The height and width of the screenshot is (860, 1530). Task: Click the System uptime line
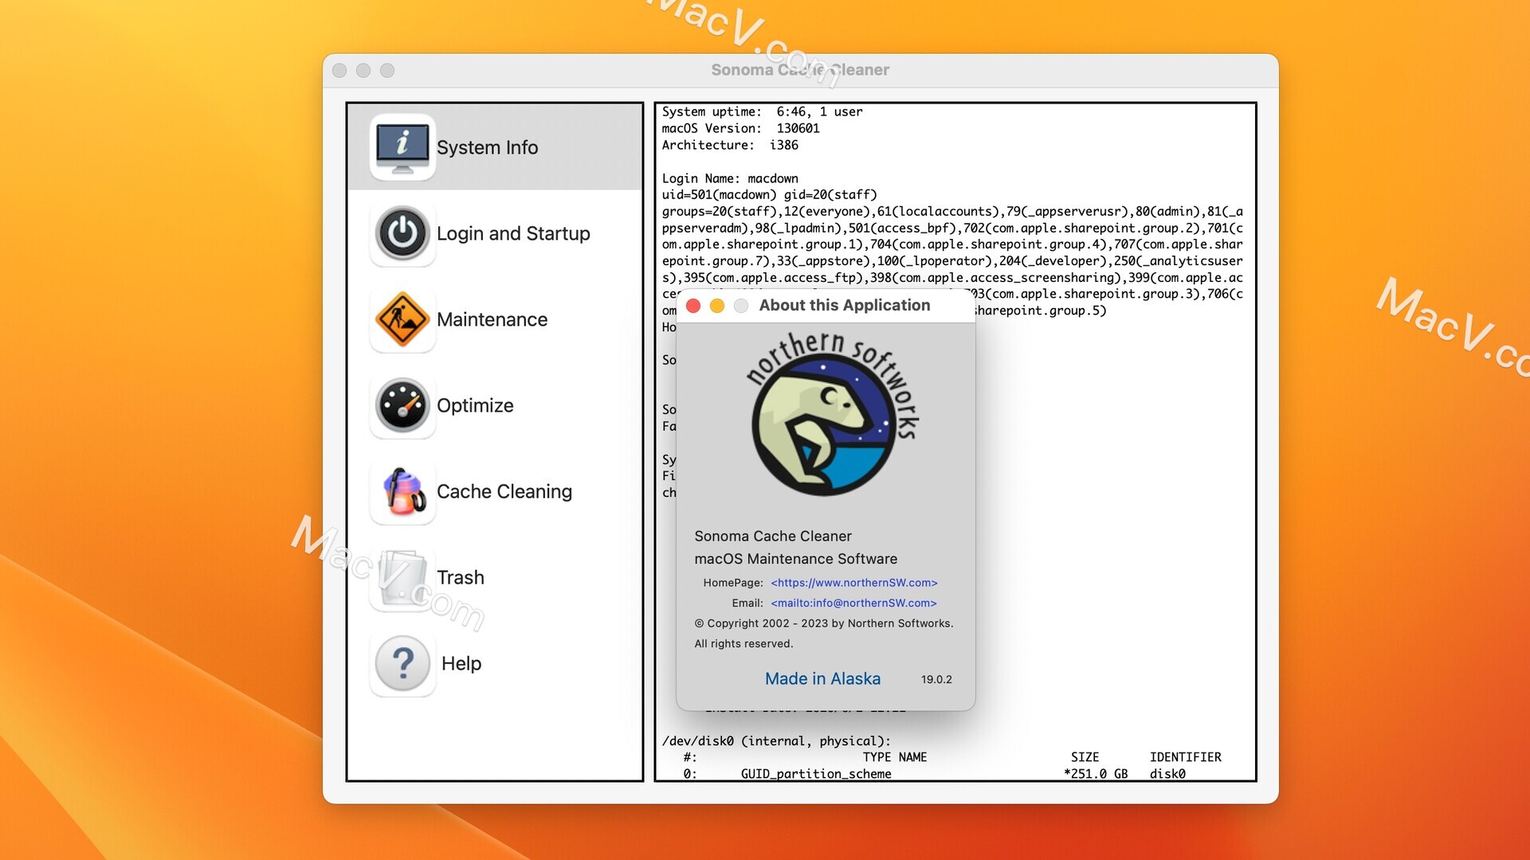coord(762,111)
